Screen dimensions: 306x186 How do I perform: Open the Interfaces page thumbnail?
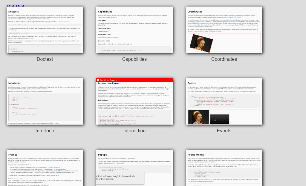pos(45,101)
